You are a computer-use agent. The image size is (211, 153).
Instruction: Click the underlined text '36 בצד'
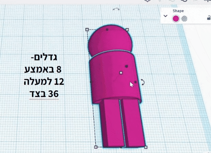coord(44,94)
